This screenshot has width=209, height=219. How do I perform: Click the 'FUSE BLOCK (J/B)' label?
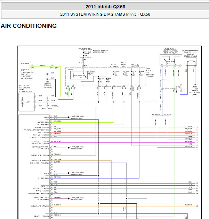pyautogui.click(x=150, y=72)
